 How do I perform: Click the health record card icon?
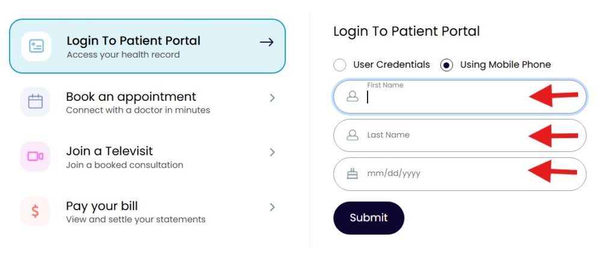pos(36,46)
